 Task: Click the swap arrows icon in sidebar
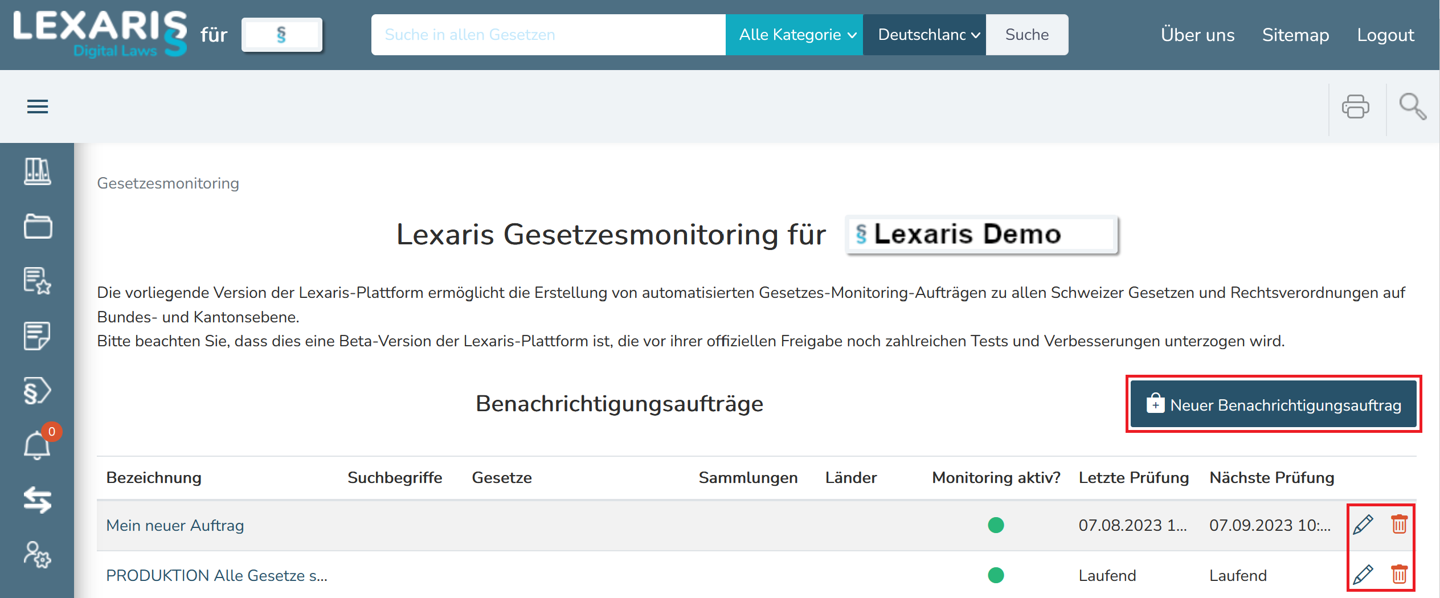[38, 500]
